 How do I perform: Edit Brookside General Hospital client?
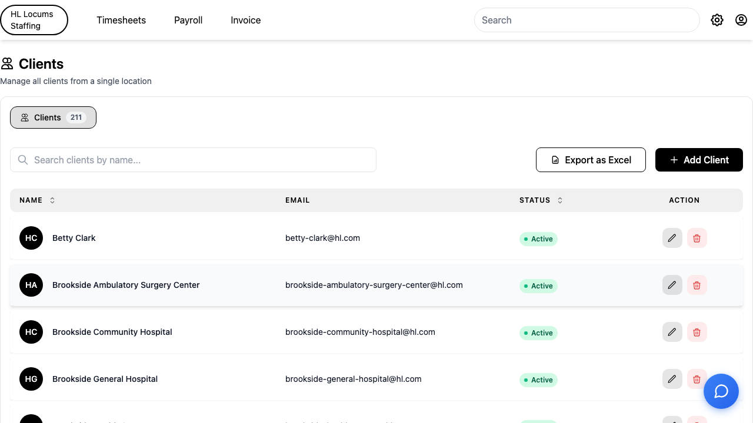(x=672, y=379)
